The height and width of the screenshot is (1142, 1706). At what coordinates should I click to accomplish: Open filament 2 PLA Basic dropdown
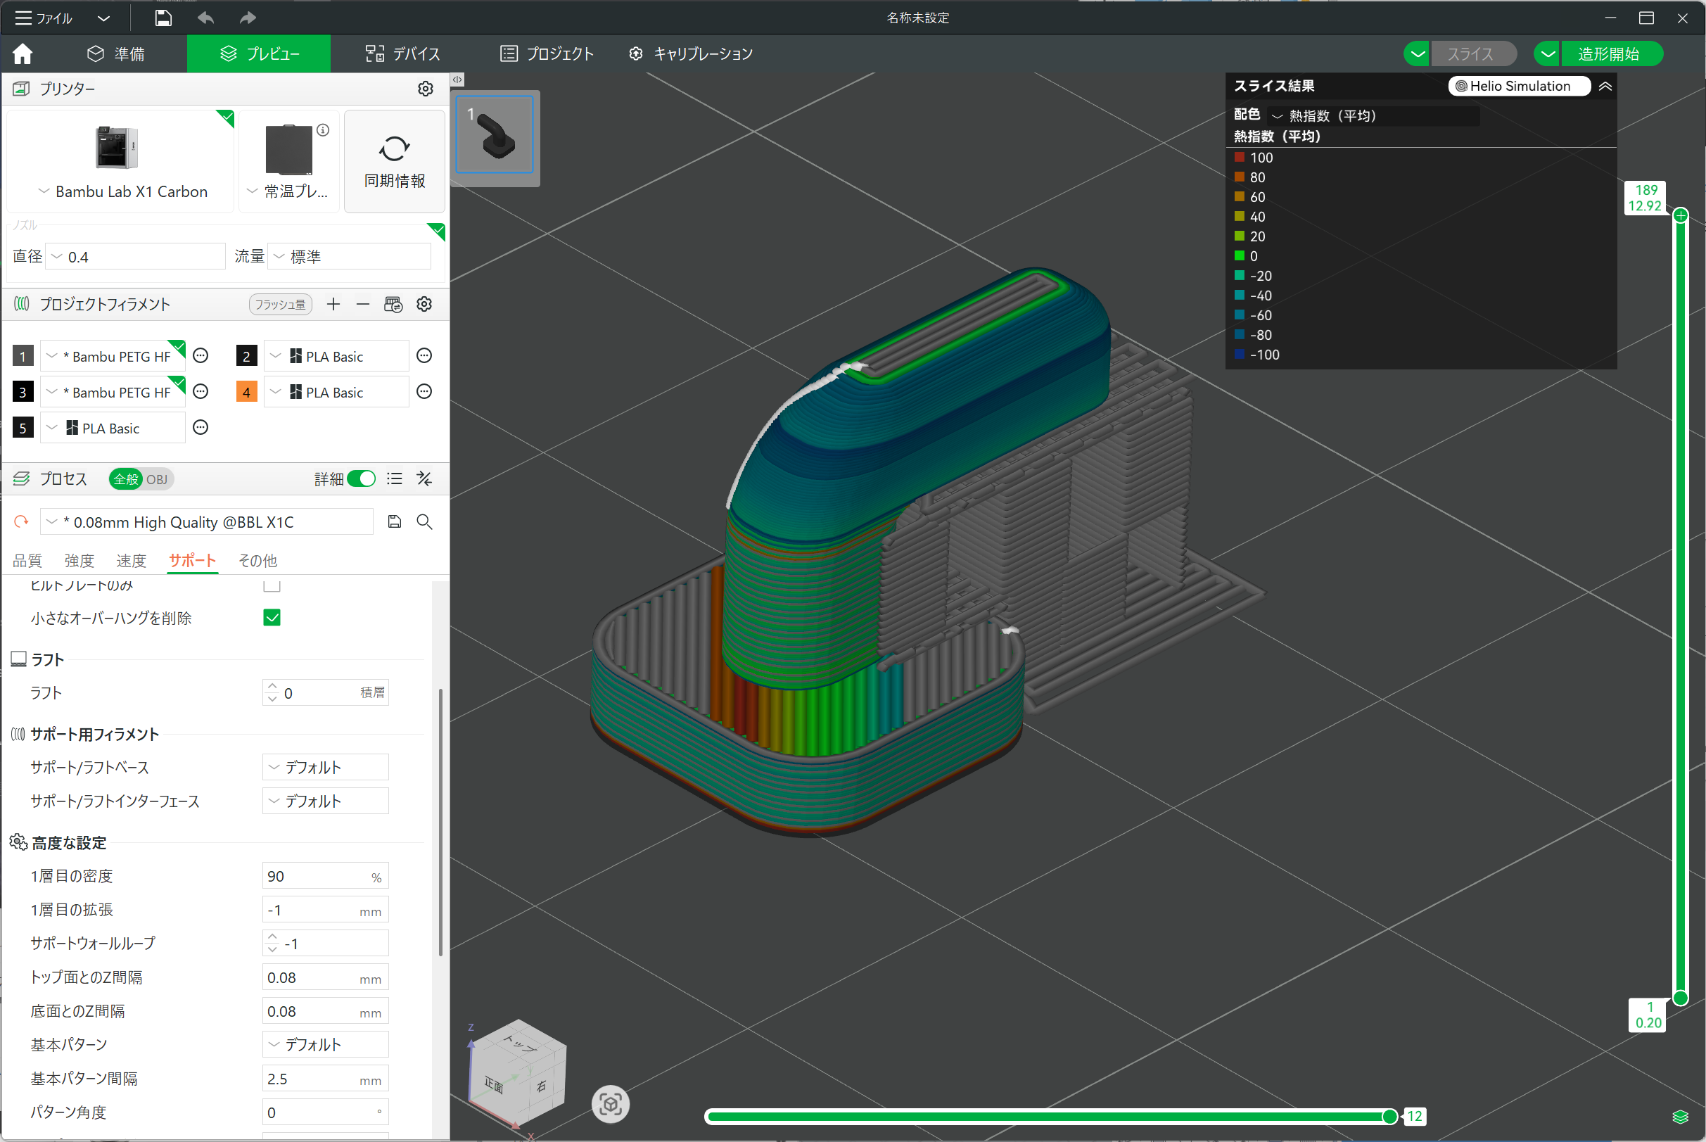tap(336, 356)
